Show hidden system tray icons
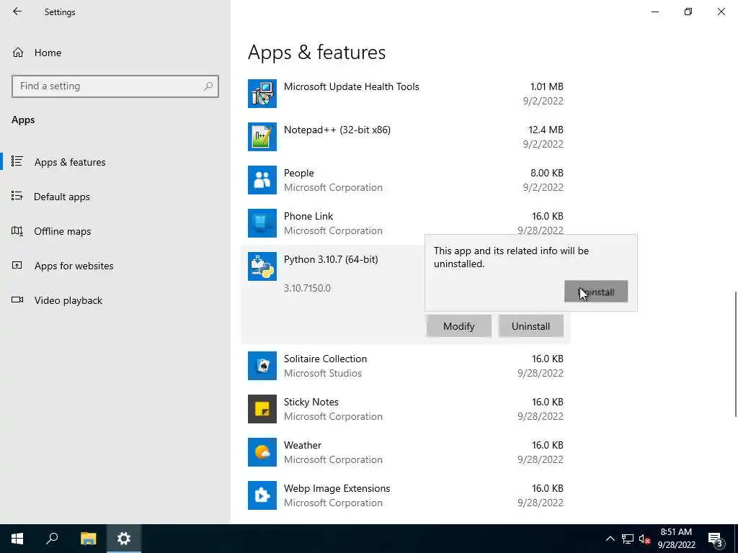This screenshot has width=738, height=553. (610, 539)
